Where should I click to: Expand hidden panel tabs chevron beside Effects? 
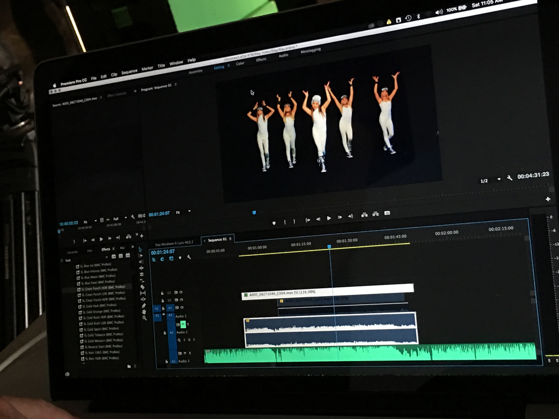(x=132, y=246)
